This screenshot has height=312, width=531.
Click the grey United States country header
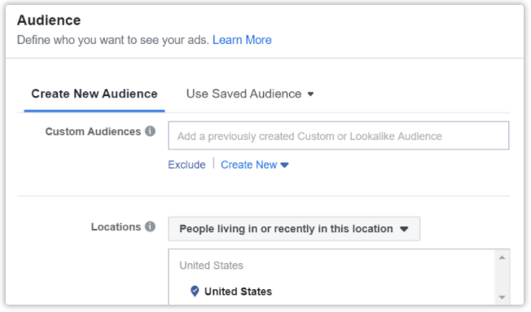pos(211,266)
